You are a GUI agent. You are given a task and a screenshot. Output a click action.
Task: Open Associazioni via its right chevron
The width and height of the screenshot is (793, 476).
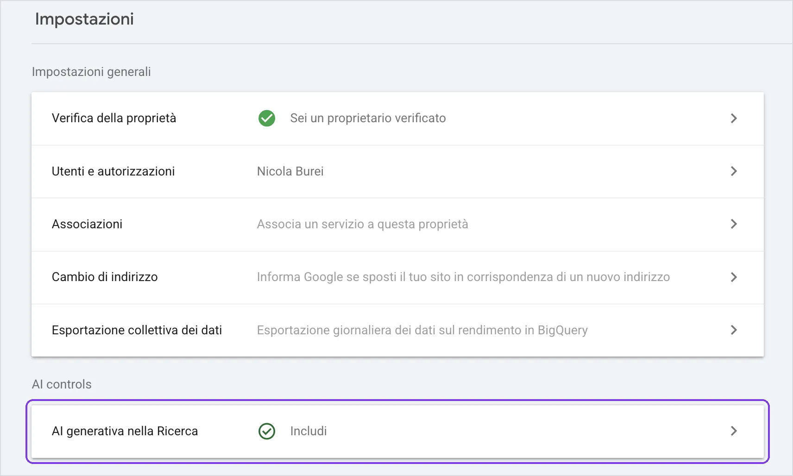coord(734,224)
